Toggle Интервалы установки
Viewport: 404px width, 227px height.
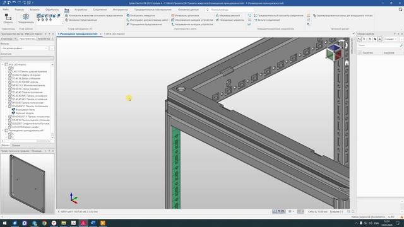(185, 15)
